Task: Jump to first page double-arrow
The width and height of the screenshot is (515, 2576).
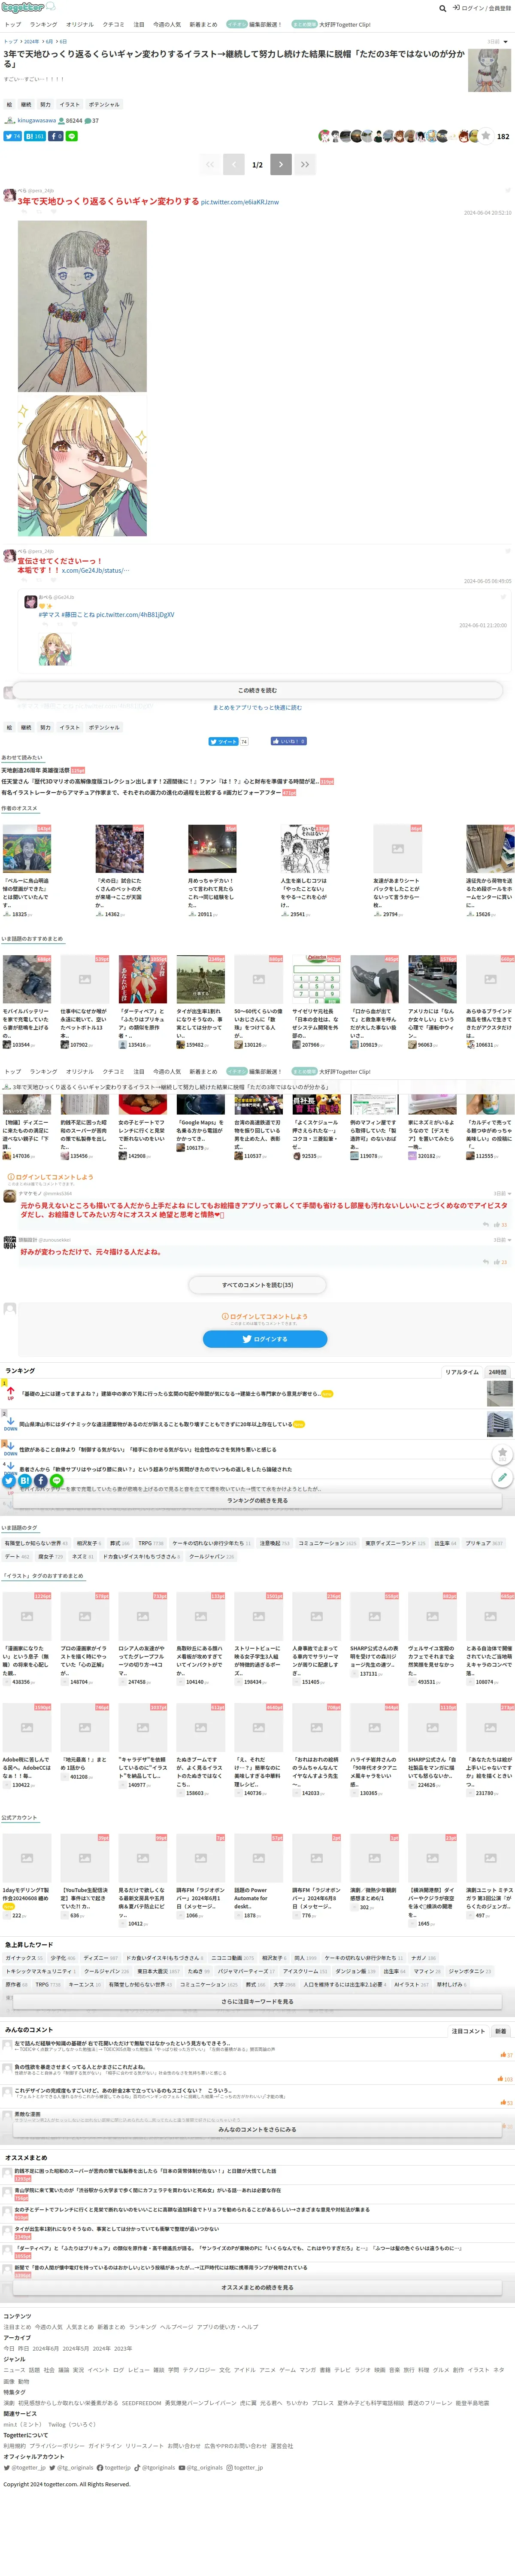Action: click(210, 164)
